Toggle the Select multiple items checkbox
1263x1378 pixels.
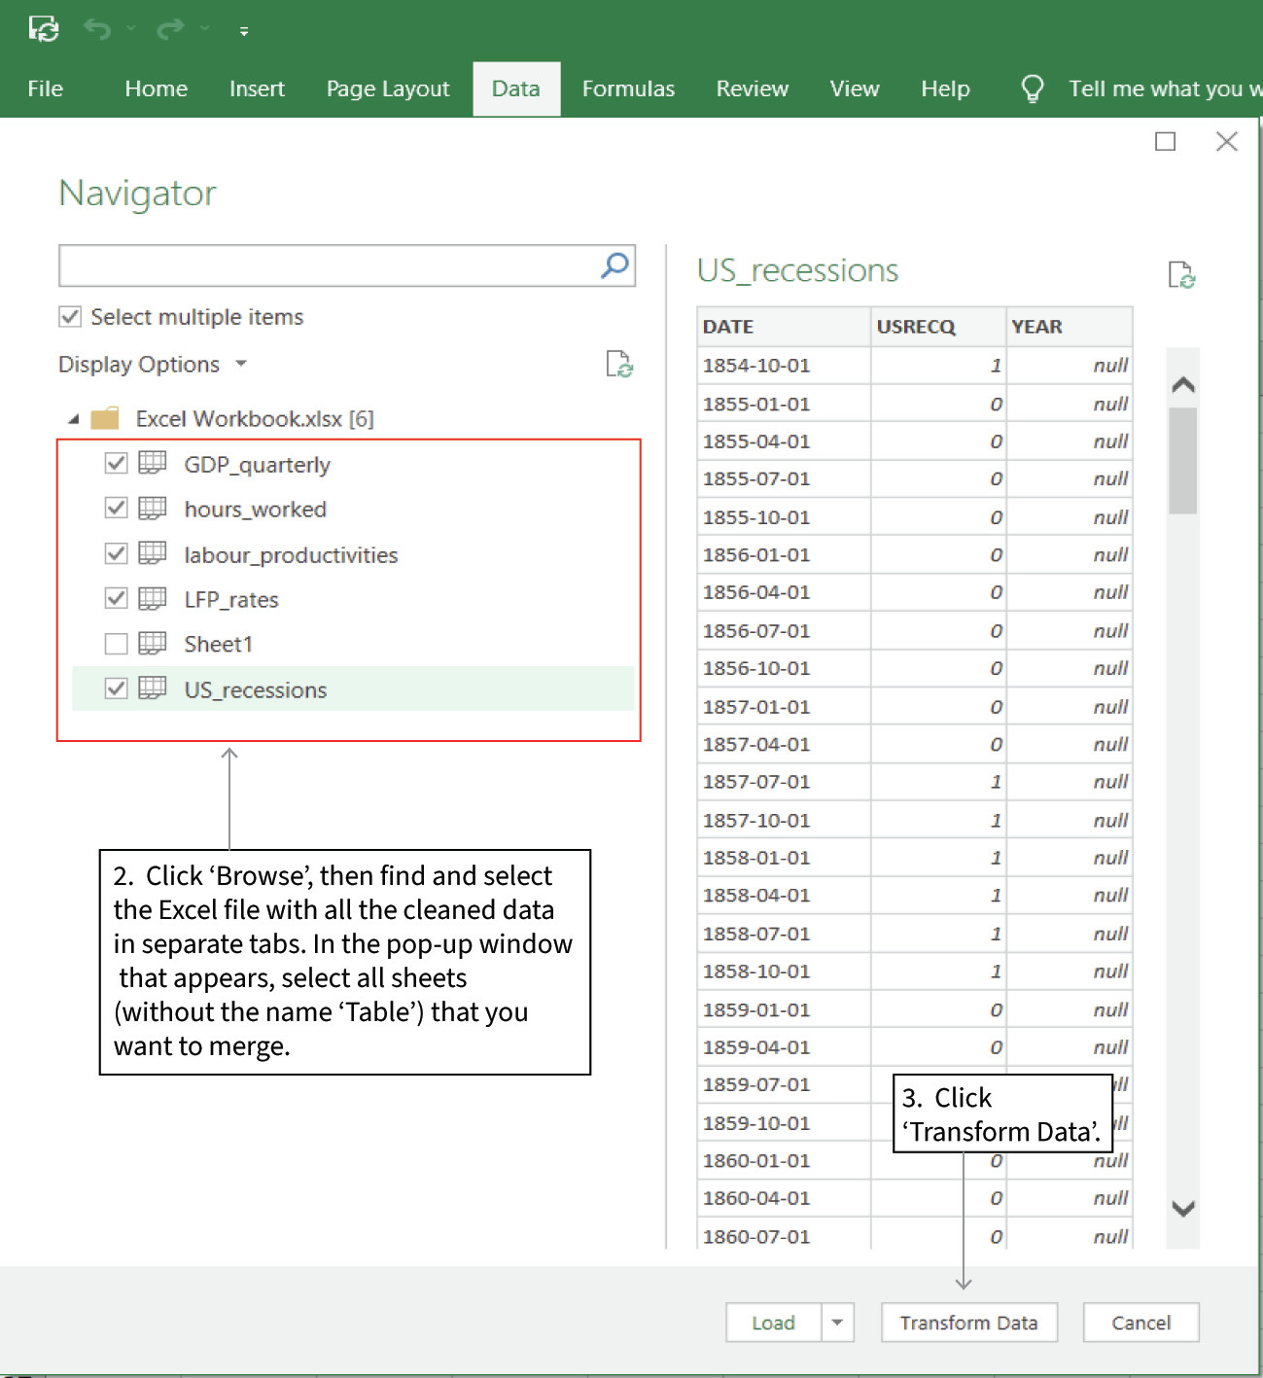point(70,316)
